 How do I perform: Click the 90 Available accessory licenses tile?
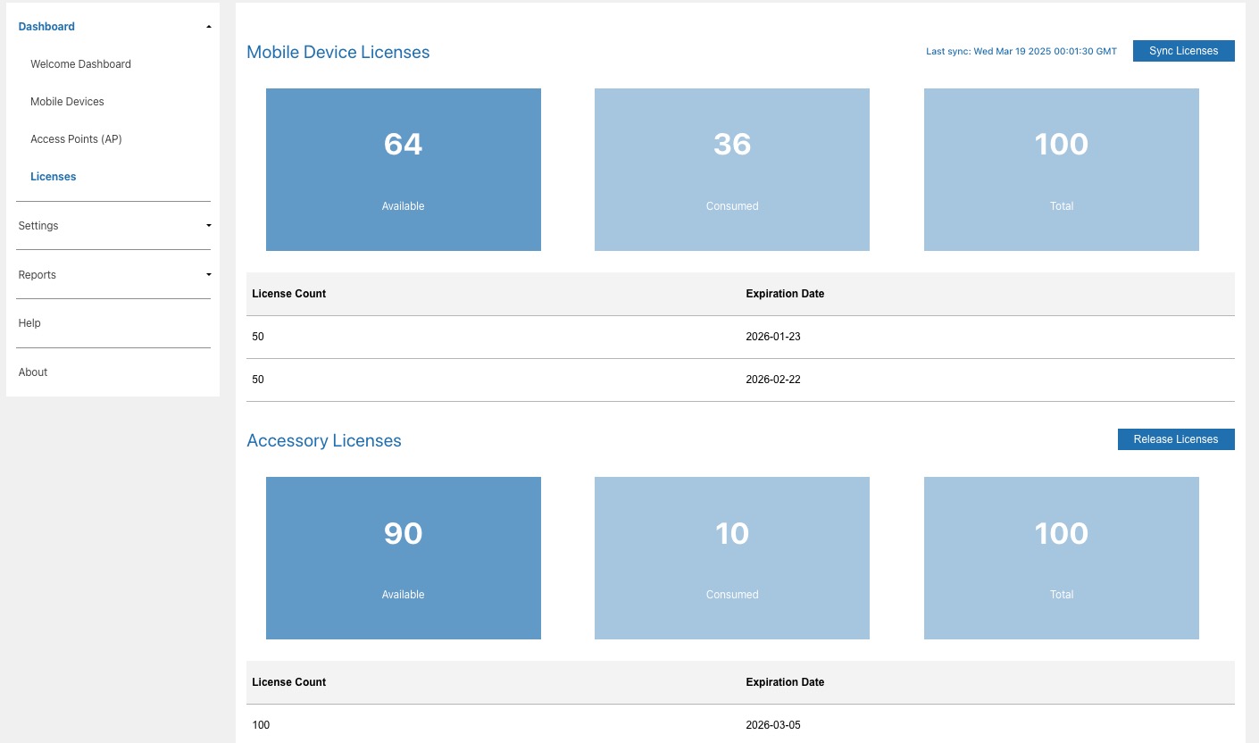(403, 558)
